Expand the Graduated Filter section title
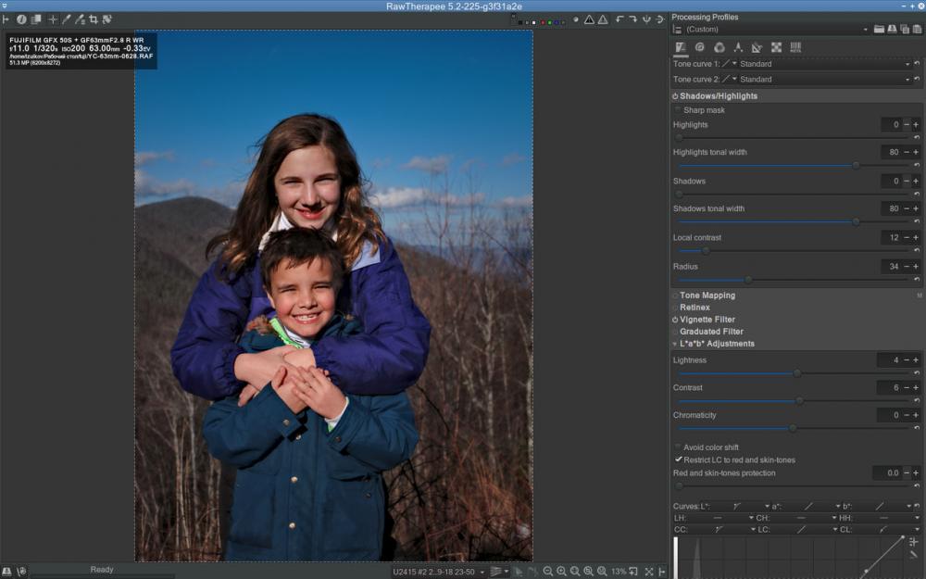This screenshot has width=926, height=579. pos(711,332)
